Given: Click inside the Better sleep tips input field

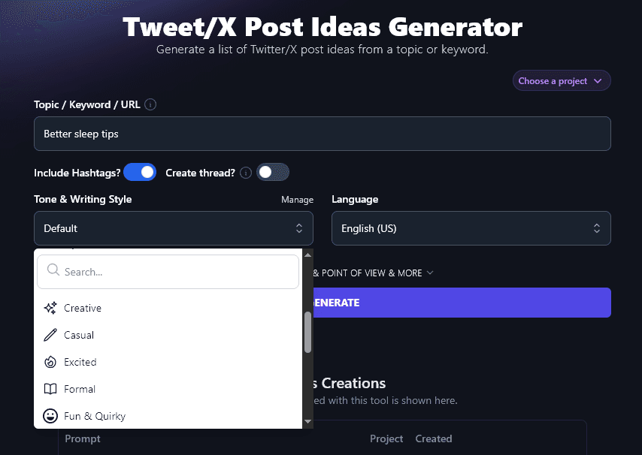Looking at the screenshot, I should [322, 133].
